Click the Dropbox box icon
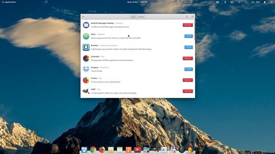Screen dimensions: 275x154 tap(86, 69)
